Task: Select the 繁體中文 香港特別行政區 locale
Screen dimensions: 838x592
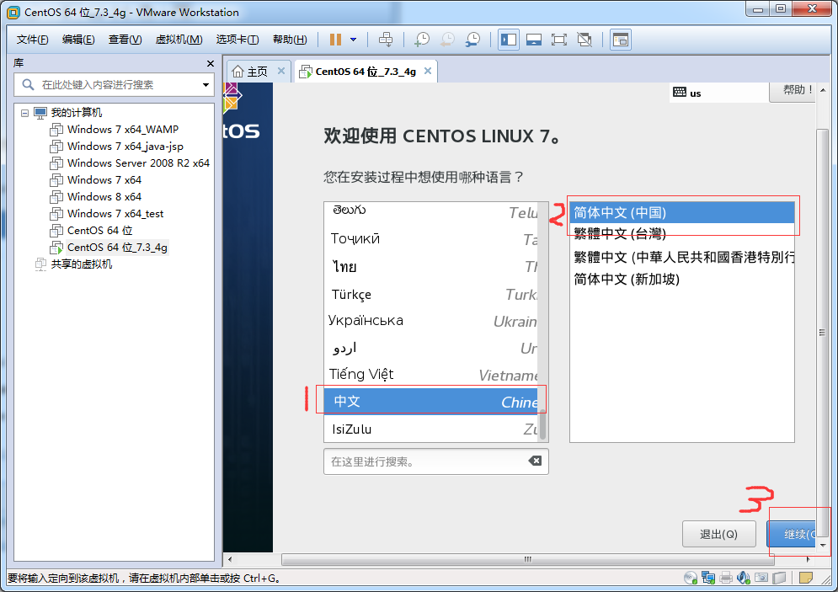Action: tap(682, 257)
